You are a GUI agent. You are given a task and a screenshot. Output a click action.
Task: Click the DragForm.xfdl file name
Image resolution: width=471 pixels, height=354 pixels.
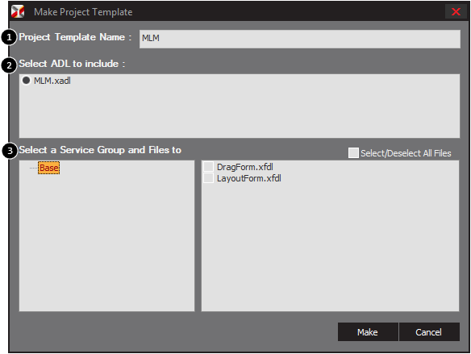245,167
